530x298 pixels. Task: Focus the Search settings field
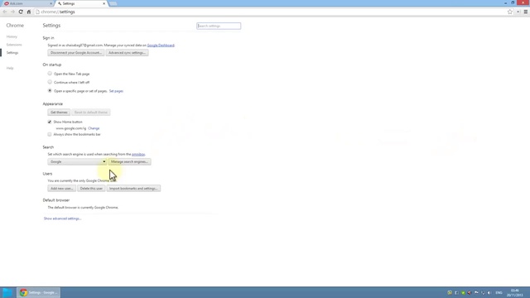219,26
